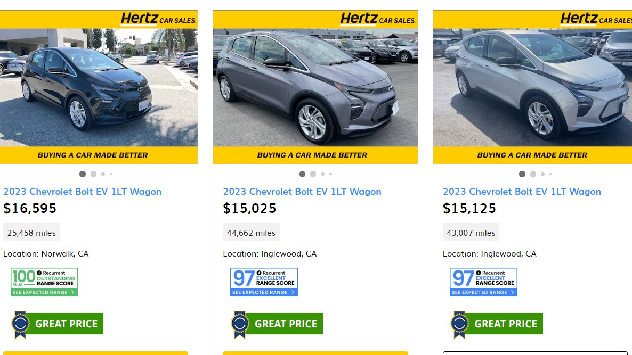
Task: Select the second carousel dot under the black Bolt photo
Action: (x=93, y=174)
